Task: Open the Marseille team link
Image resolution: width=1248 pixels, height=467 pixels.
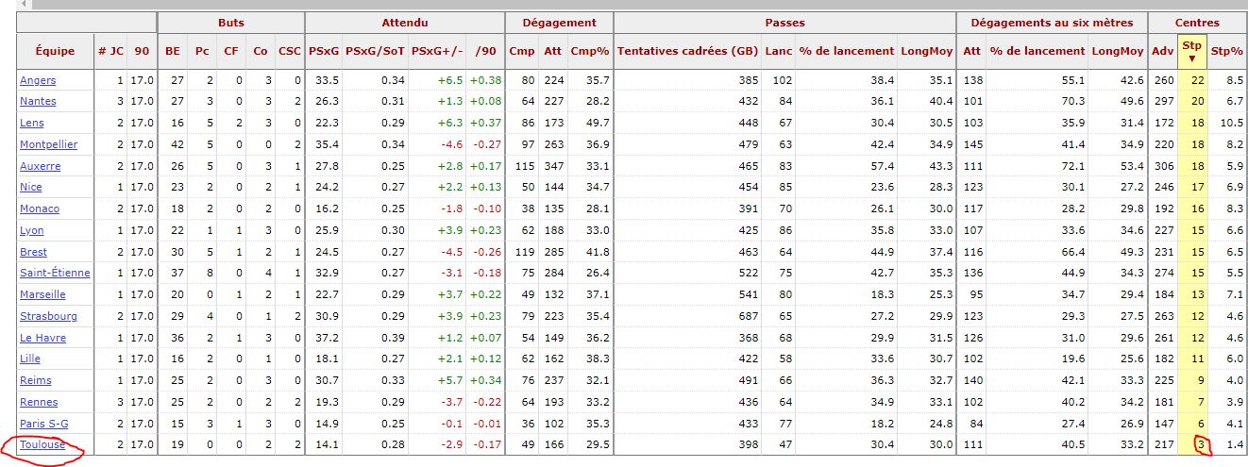Action: 43,294
